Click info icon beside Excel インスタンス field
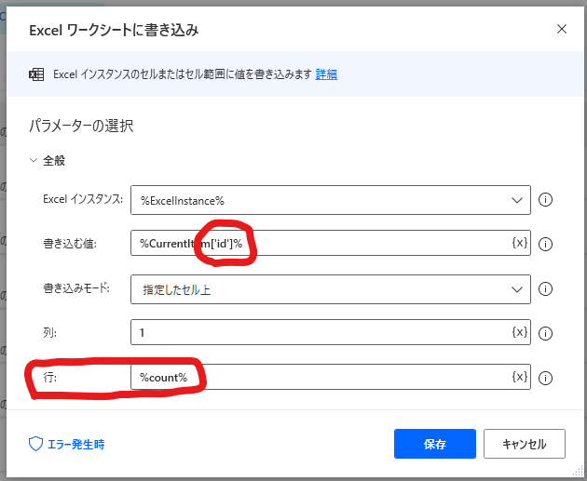Image resolution: width=587 pixels, height=481 pixels. [x=545, y=200]
